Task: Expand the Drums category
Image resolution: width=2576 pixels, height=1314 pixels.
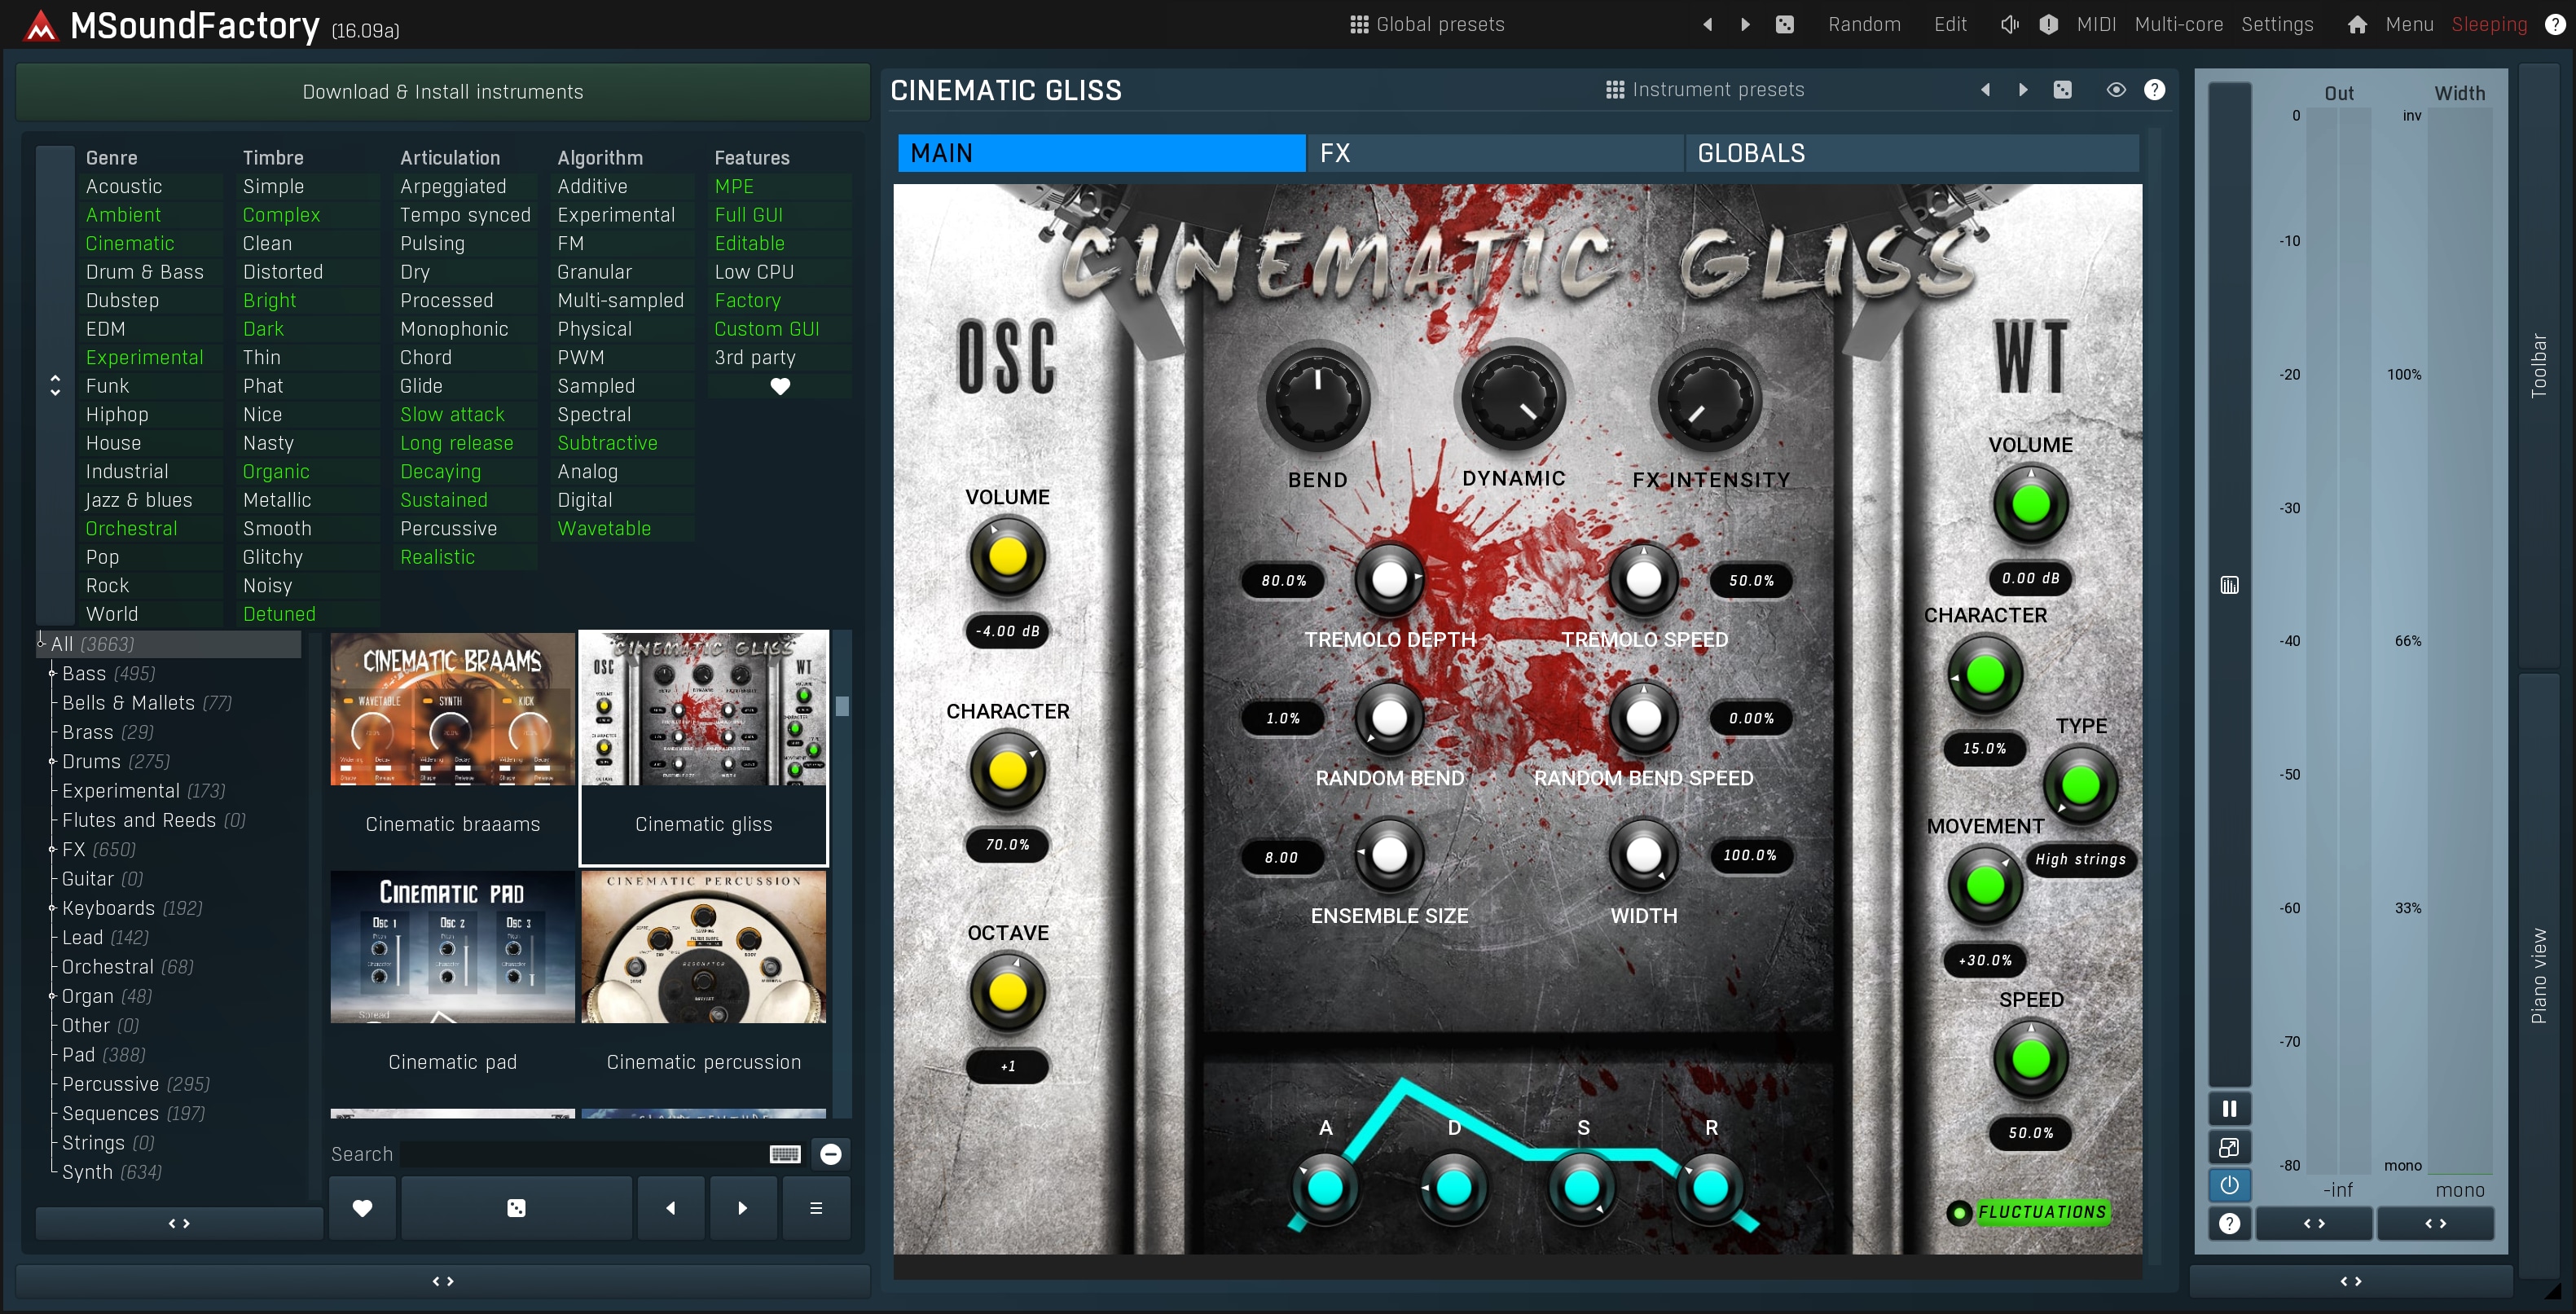Action: click(52, 762)
